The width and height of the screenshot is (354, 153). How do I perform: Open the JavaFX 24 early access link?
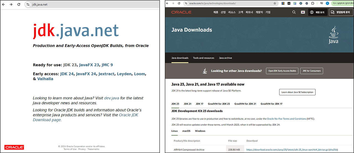tap(86, 74)
